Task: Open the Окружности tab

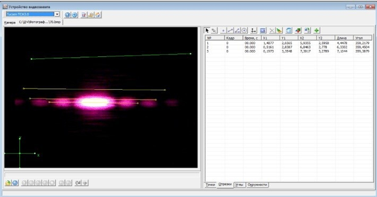Action: (x=257, y=185)
